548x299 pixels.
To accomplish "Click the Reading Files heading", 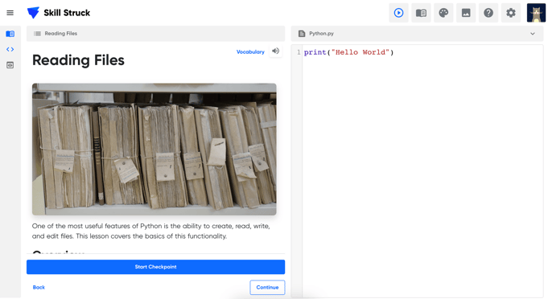I will coord(78,60).
